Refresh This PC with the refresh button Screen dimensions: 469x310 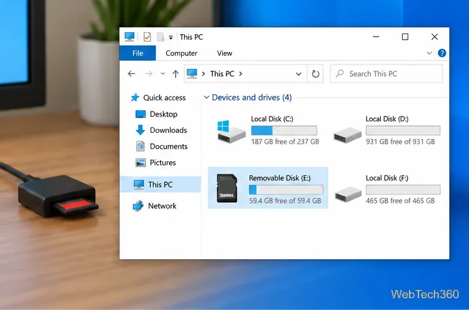coord(315,74)
